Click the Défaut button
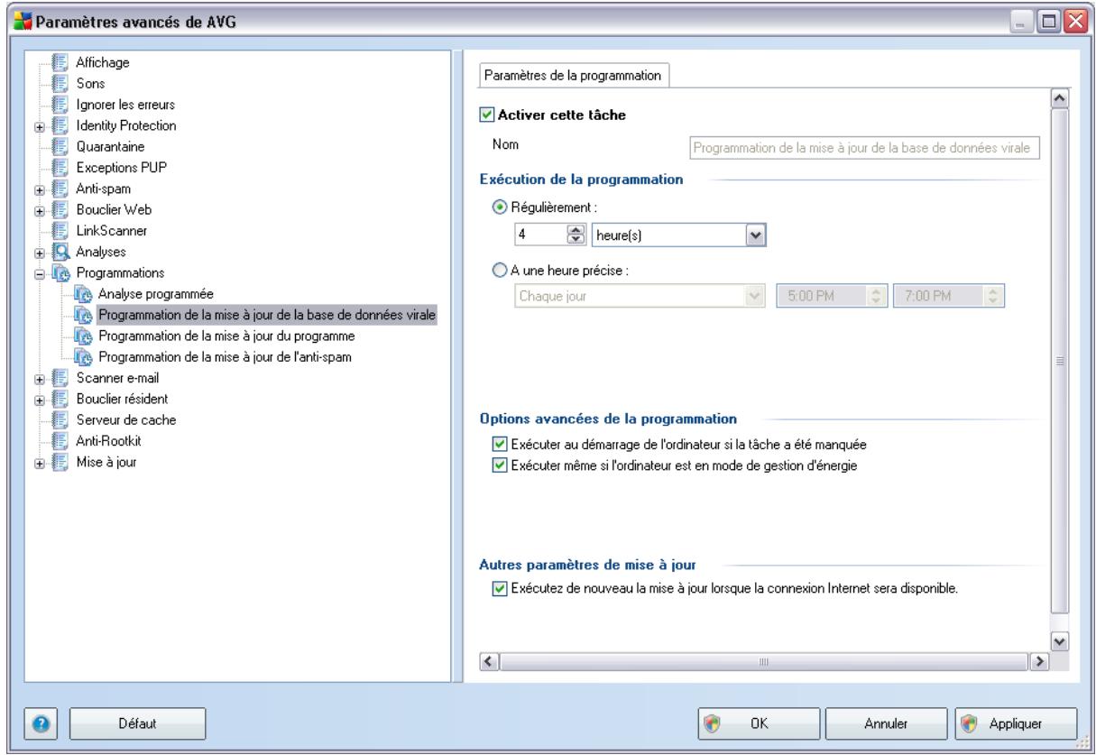This screenshot has height=755, width=1096. point(138,723)
